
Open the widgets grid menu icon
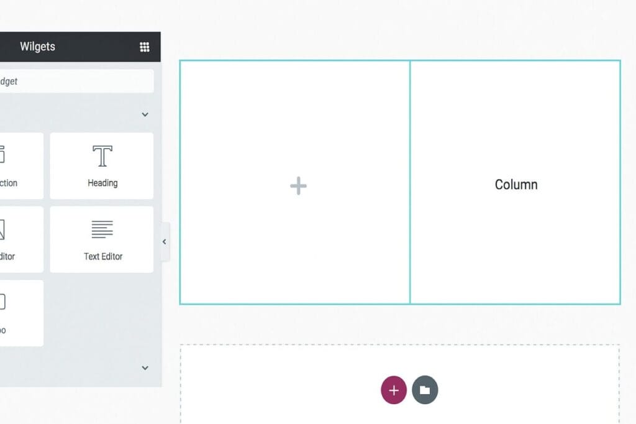point(145,47)
